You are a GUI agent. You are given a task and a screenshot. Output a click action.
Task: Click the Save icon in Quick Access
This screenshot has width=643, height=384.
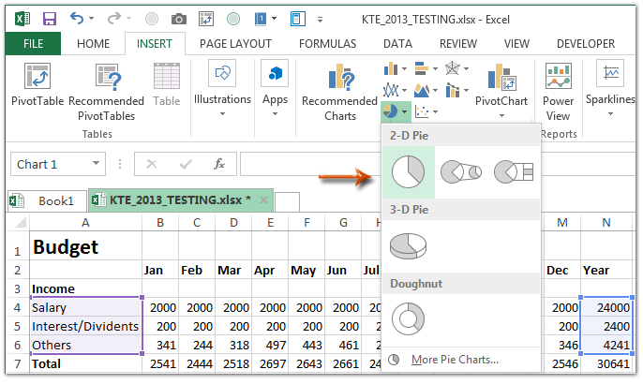tap(50, 19)
